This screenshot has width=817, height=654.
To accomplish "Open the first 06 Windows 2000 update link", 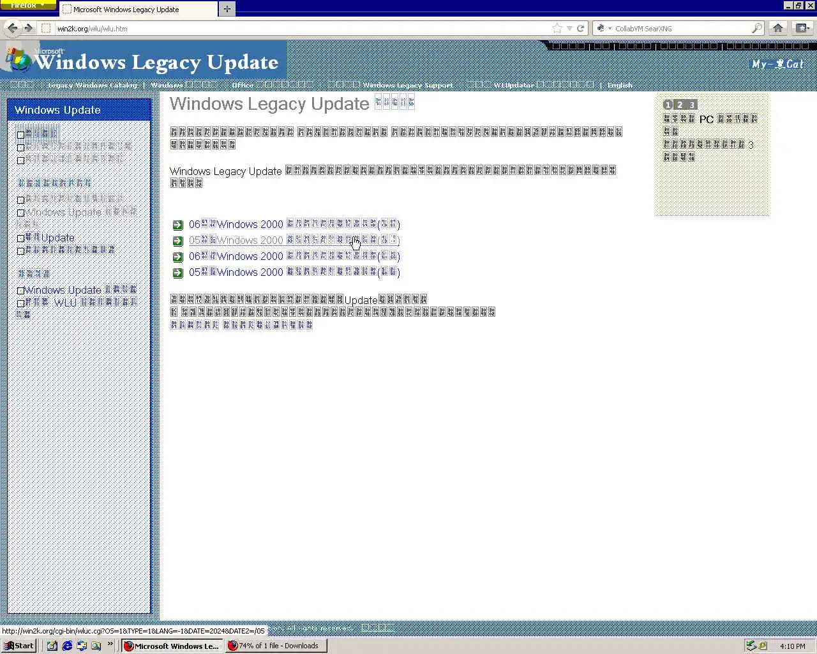I will tap(294, 224).
